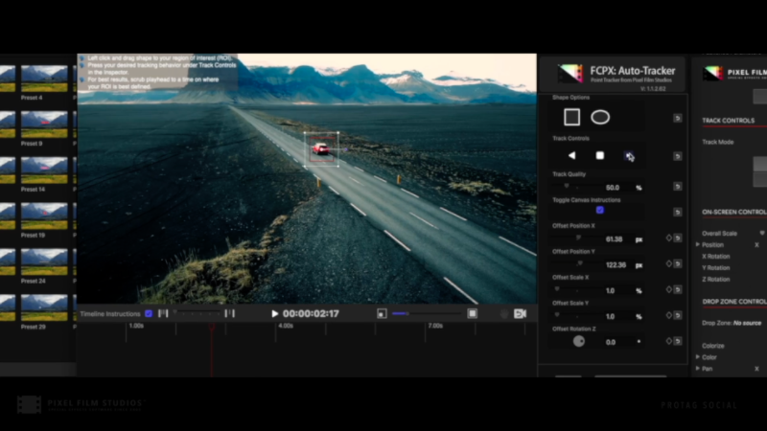Add keyframe for Offset Scale X

coord(668,290)
